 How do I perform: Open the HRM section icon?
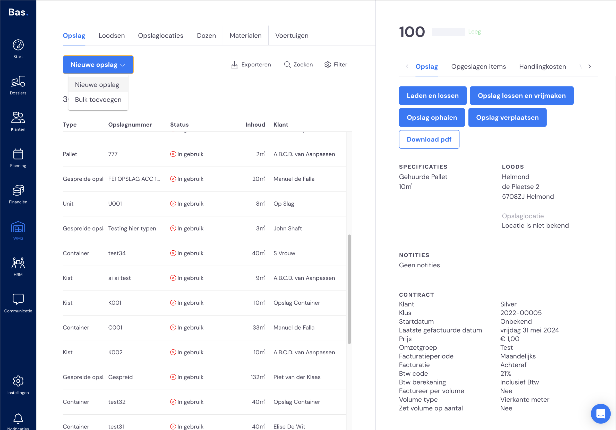pos(18,263)
